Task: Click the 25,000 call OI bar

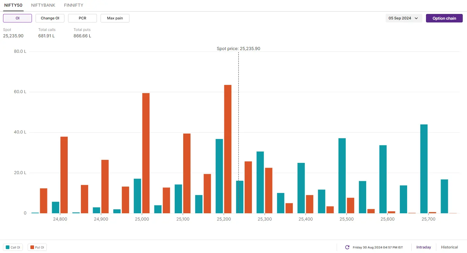Action: (x=137, y=196)
